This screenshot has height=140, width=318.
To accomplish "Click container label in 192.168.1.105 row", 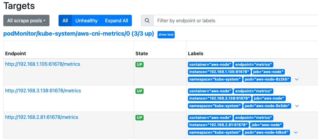I will click(210, 65).
